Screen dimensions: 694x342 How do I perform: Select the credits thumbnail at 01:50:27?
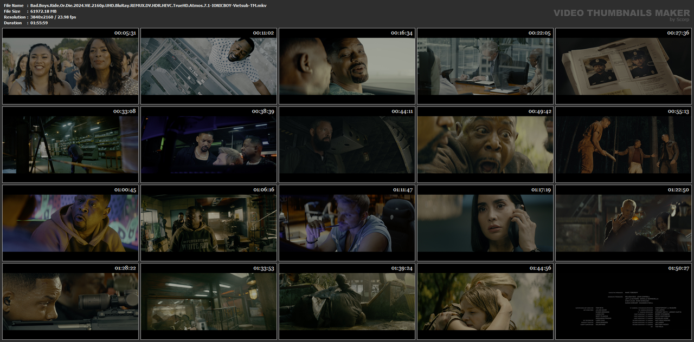coord(624,301)
